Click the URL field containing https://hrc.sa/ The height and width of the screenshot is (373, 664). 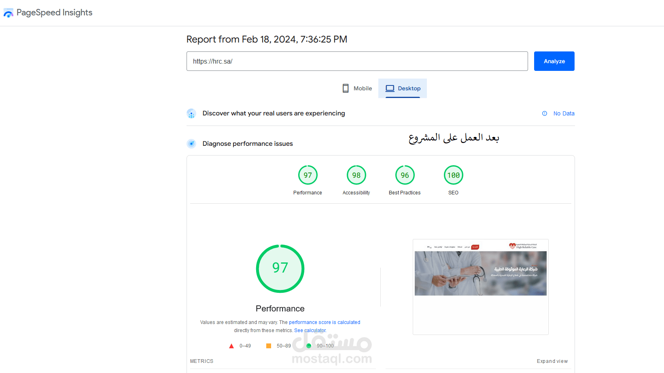[x=357, y=61]
